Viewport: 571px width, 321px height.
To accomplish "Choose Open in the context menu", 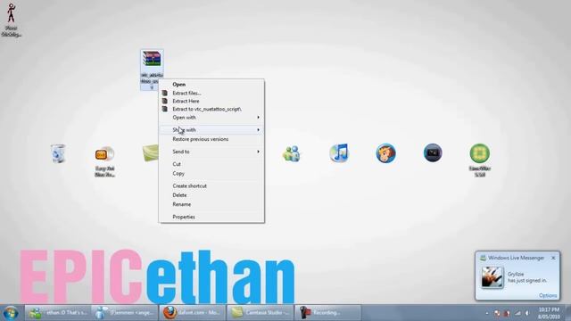I will point(211,85).
